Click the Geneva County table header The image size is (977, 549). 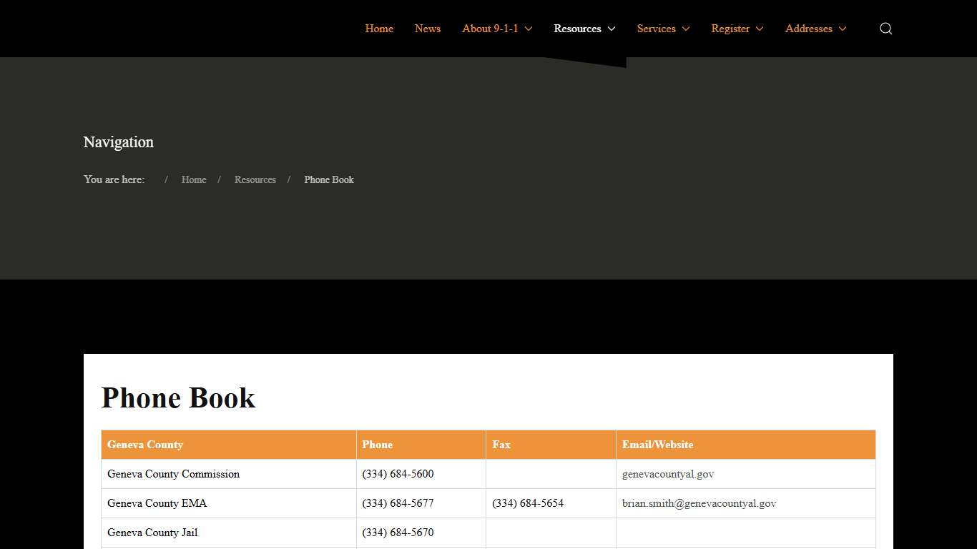145,444
